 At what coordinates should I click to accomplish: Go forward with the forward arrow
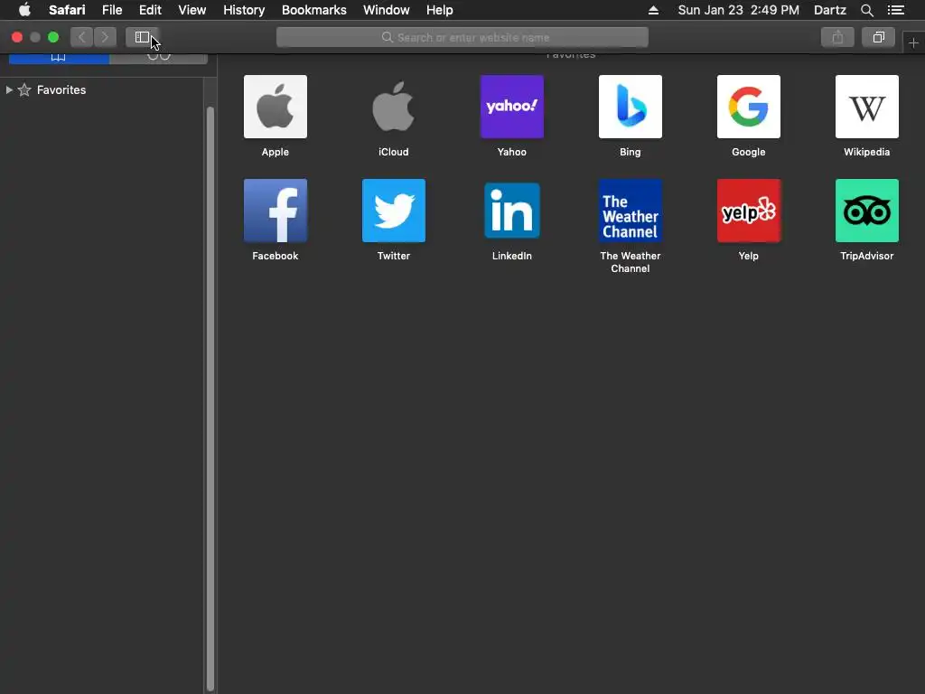click(x=105, y=37)
